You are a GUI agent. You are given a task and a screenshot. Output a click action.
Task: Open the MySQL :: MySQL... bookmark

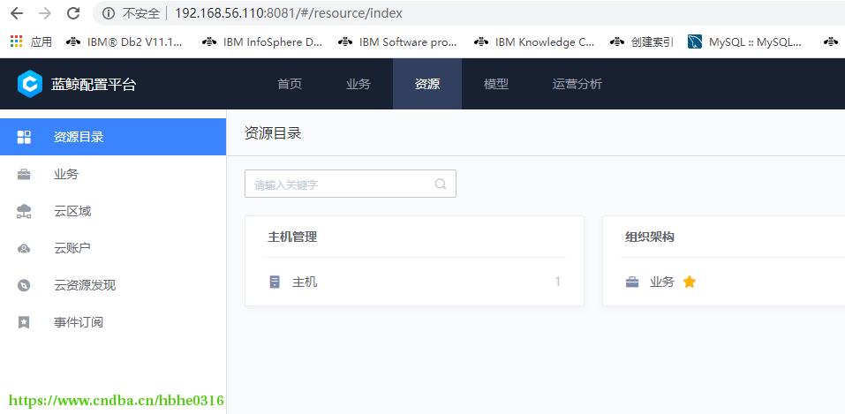coord(744,42)
